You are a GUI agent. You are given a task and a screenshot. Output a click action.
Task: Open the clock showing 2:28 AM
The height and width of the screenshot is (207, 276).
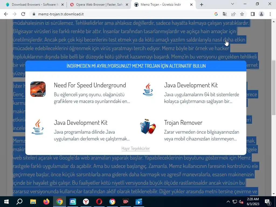coord(253,202)
